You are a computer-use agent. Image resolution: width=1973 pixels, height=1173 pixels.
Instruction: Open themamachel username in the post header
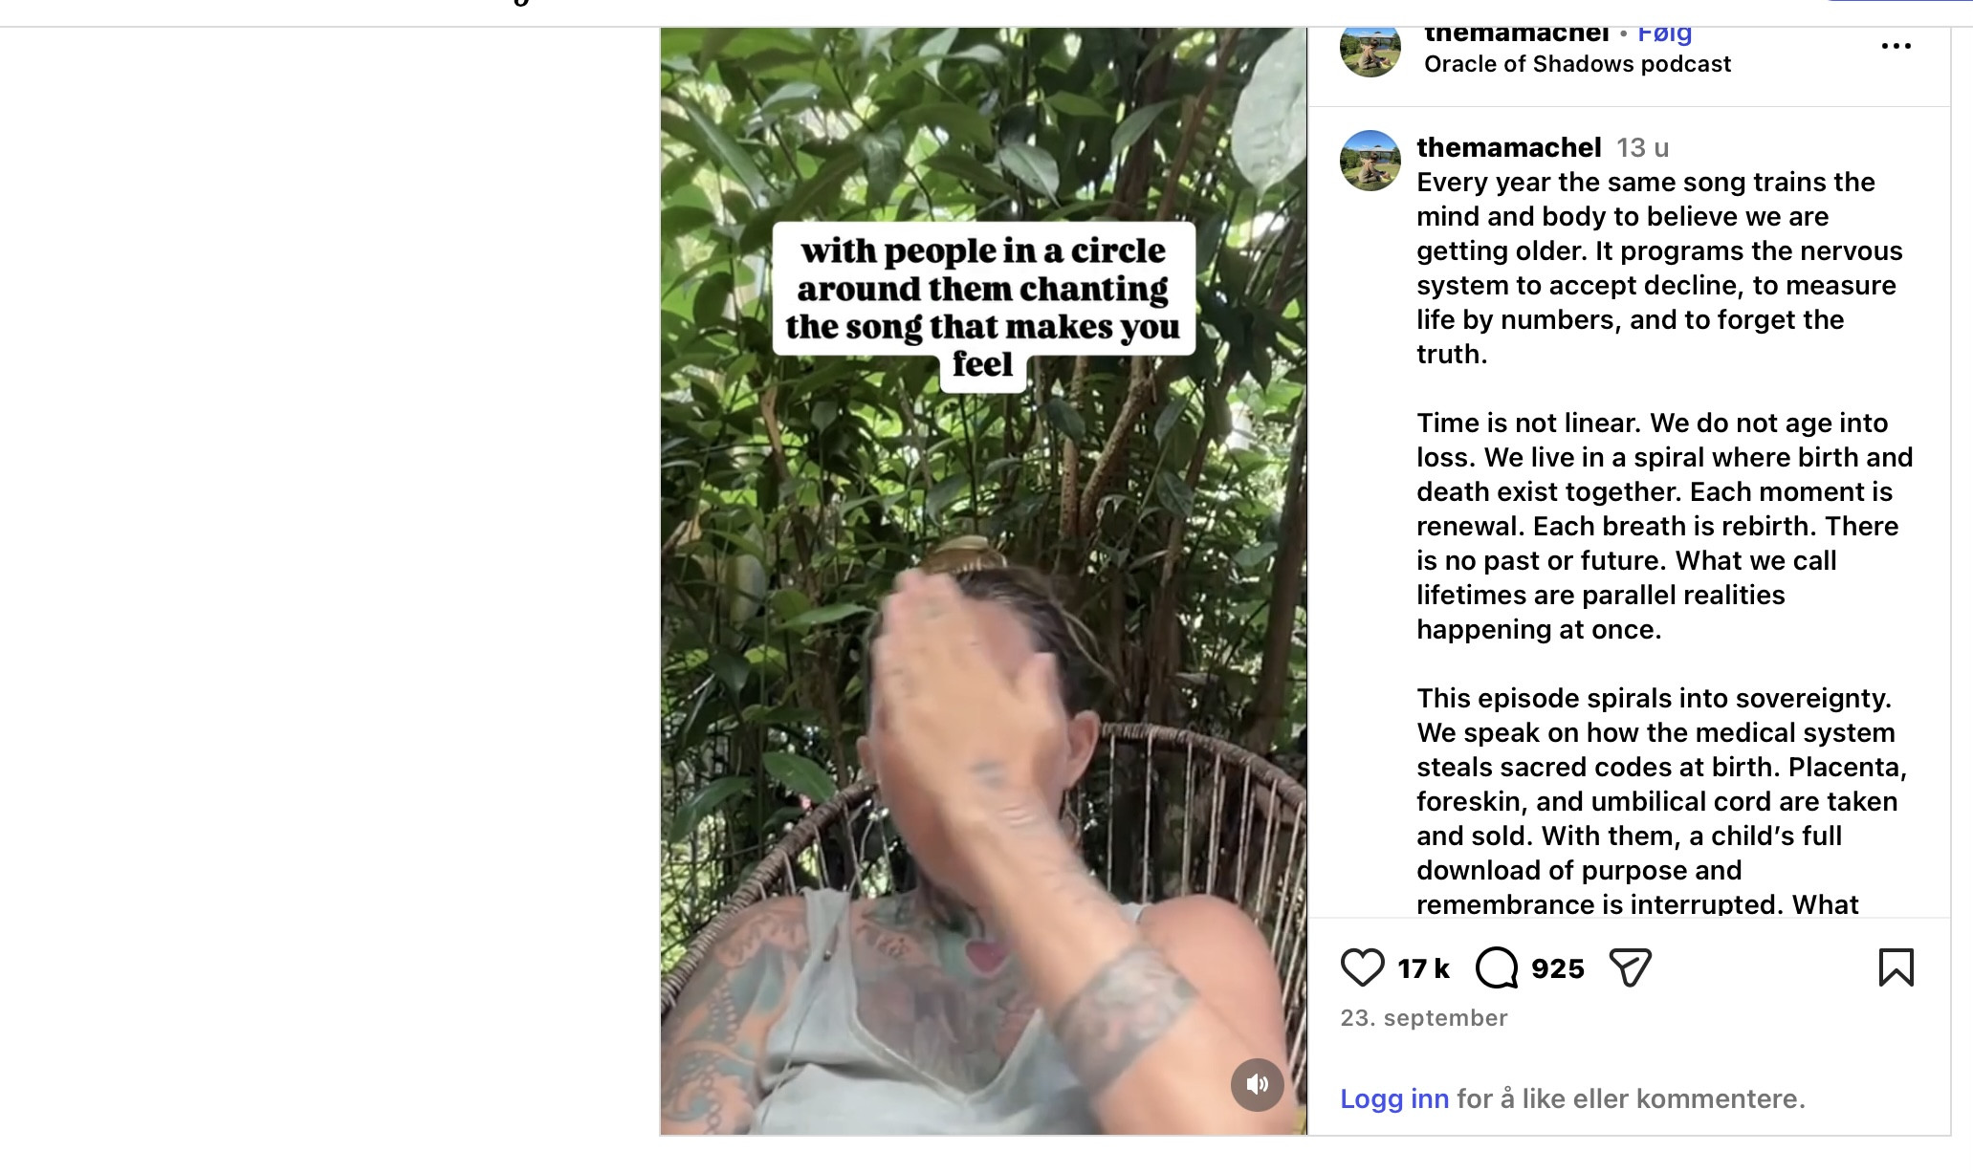click(1516, 34)
